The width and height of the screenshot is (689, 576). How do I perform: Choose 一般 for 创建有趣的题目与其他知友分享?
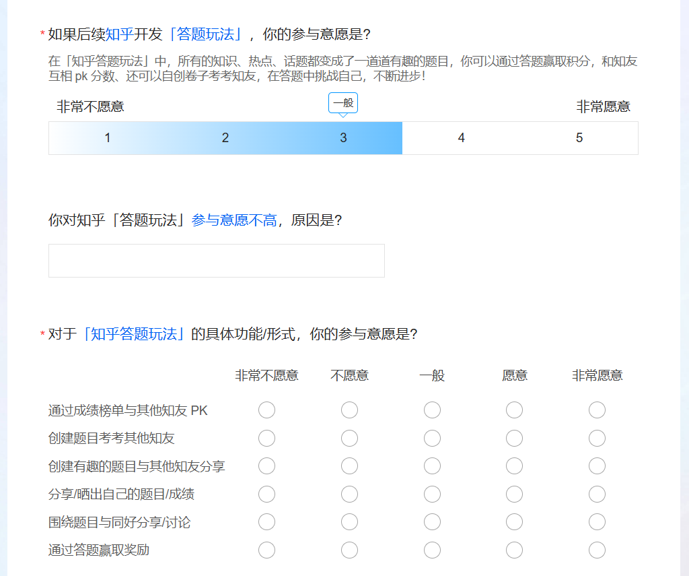[x=433, y=466]
